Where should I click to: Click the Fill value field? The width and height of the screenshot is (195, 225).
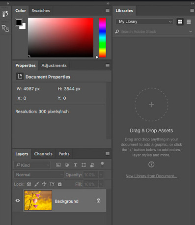91,184
